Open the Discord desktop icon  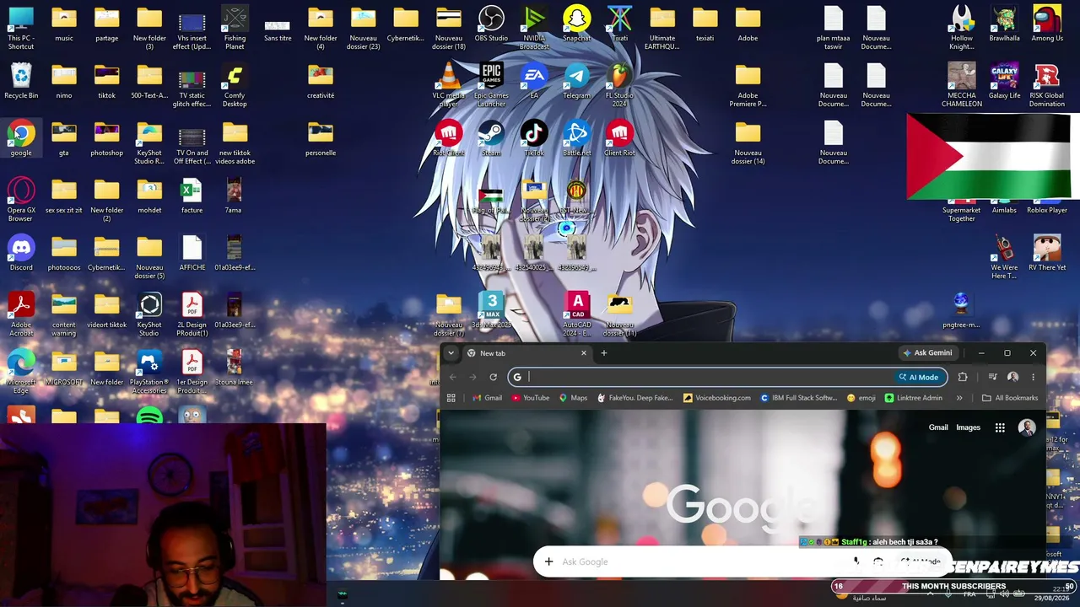[x=21, y=254]
